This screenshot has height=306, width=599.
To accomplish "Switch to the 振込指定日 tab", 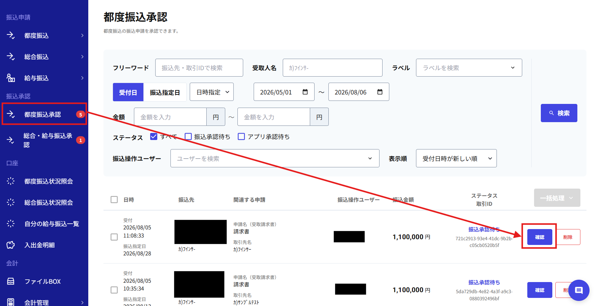I will point(165,92).
